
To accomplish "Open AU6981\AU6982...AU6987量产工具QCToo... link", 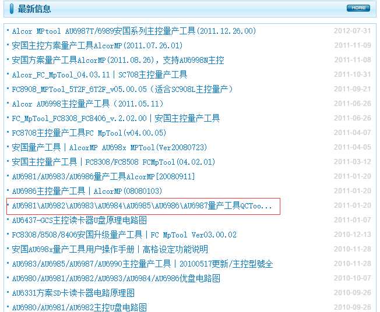I will (142, 205).
